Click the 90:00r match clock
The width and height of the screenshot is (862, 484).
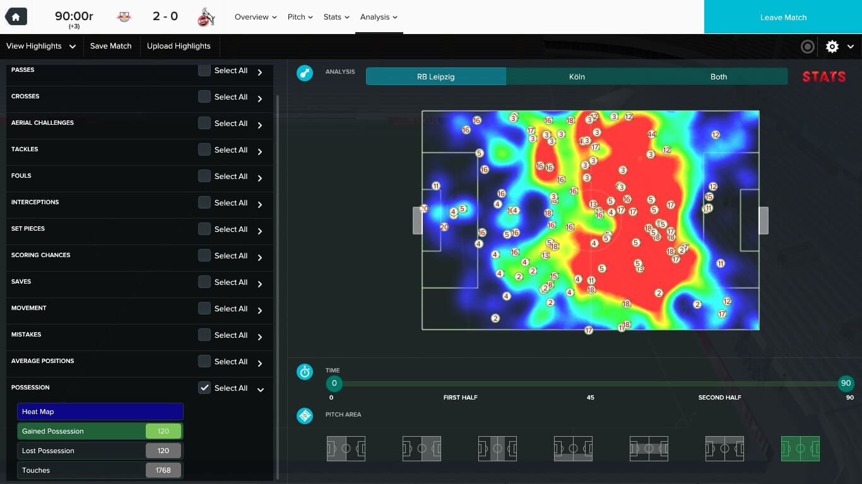click(74, 16)
